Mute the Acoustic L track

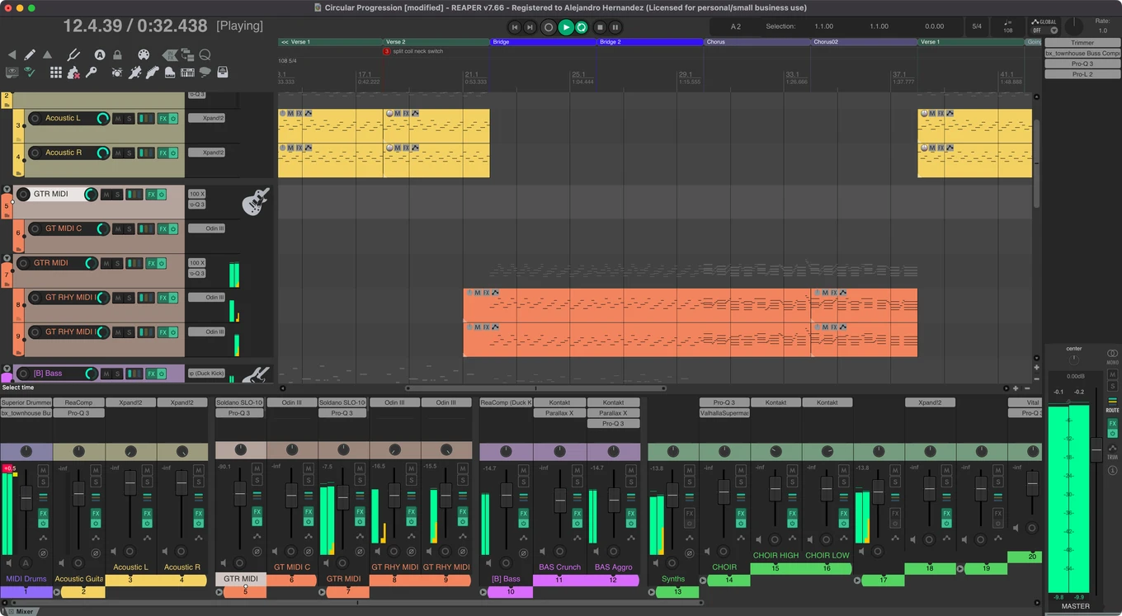point(117,119)
